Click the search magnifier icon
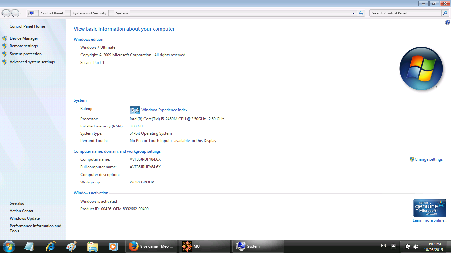Screen dimensions: 451x253 (x=446, y=13)
